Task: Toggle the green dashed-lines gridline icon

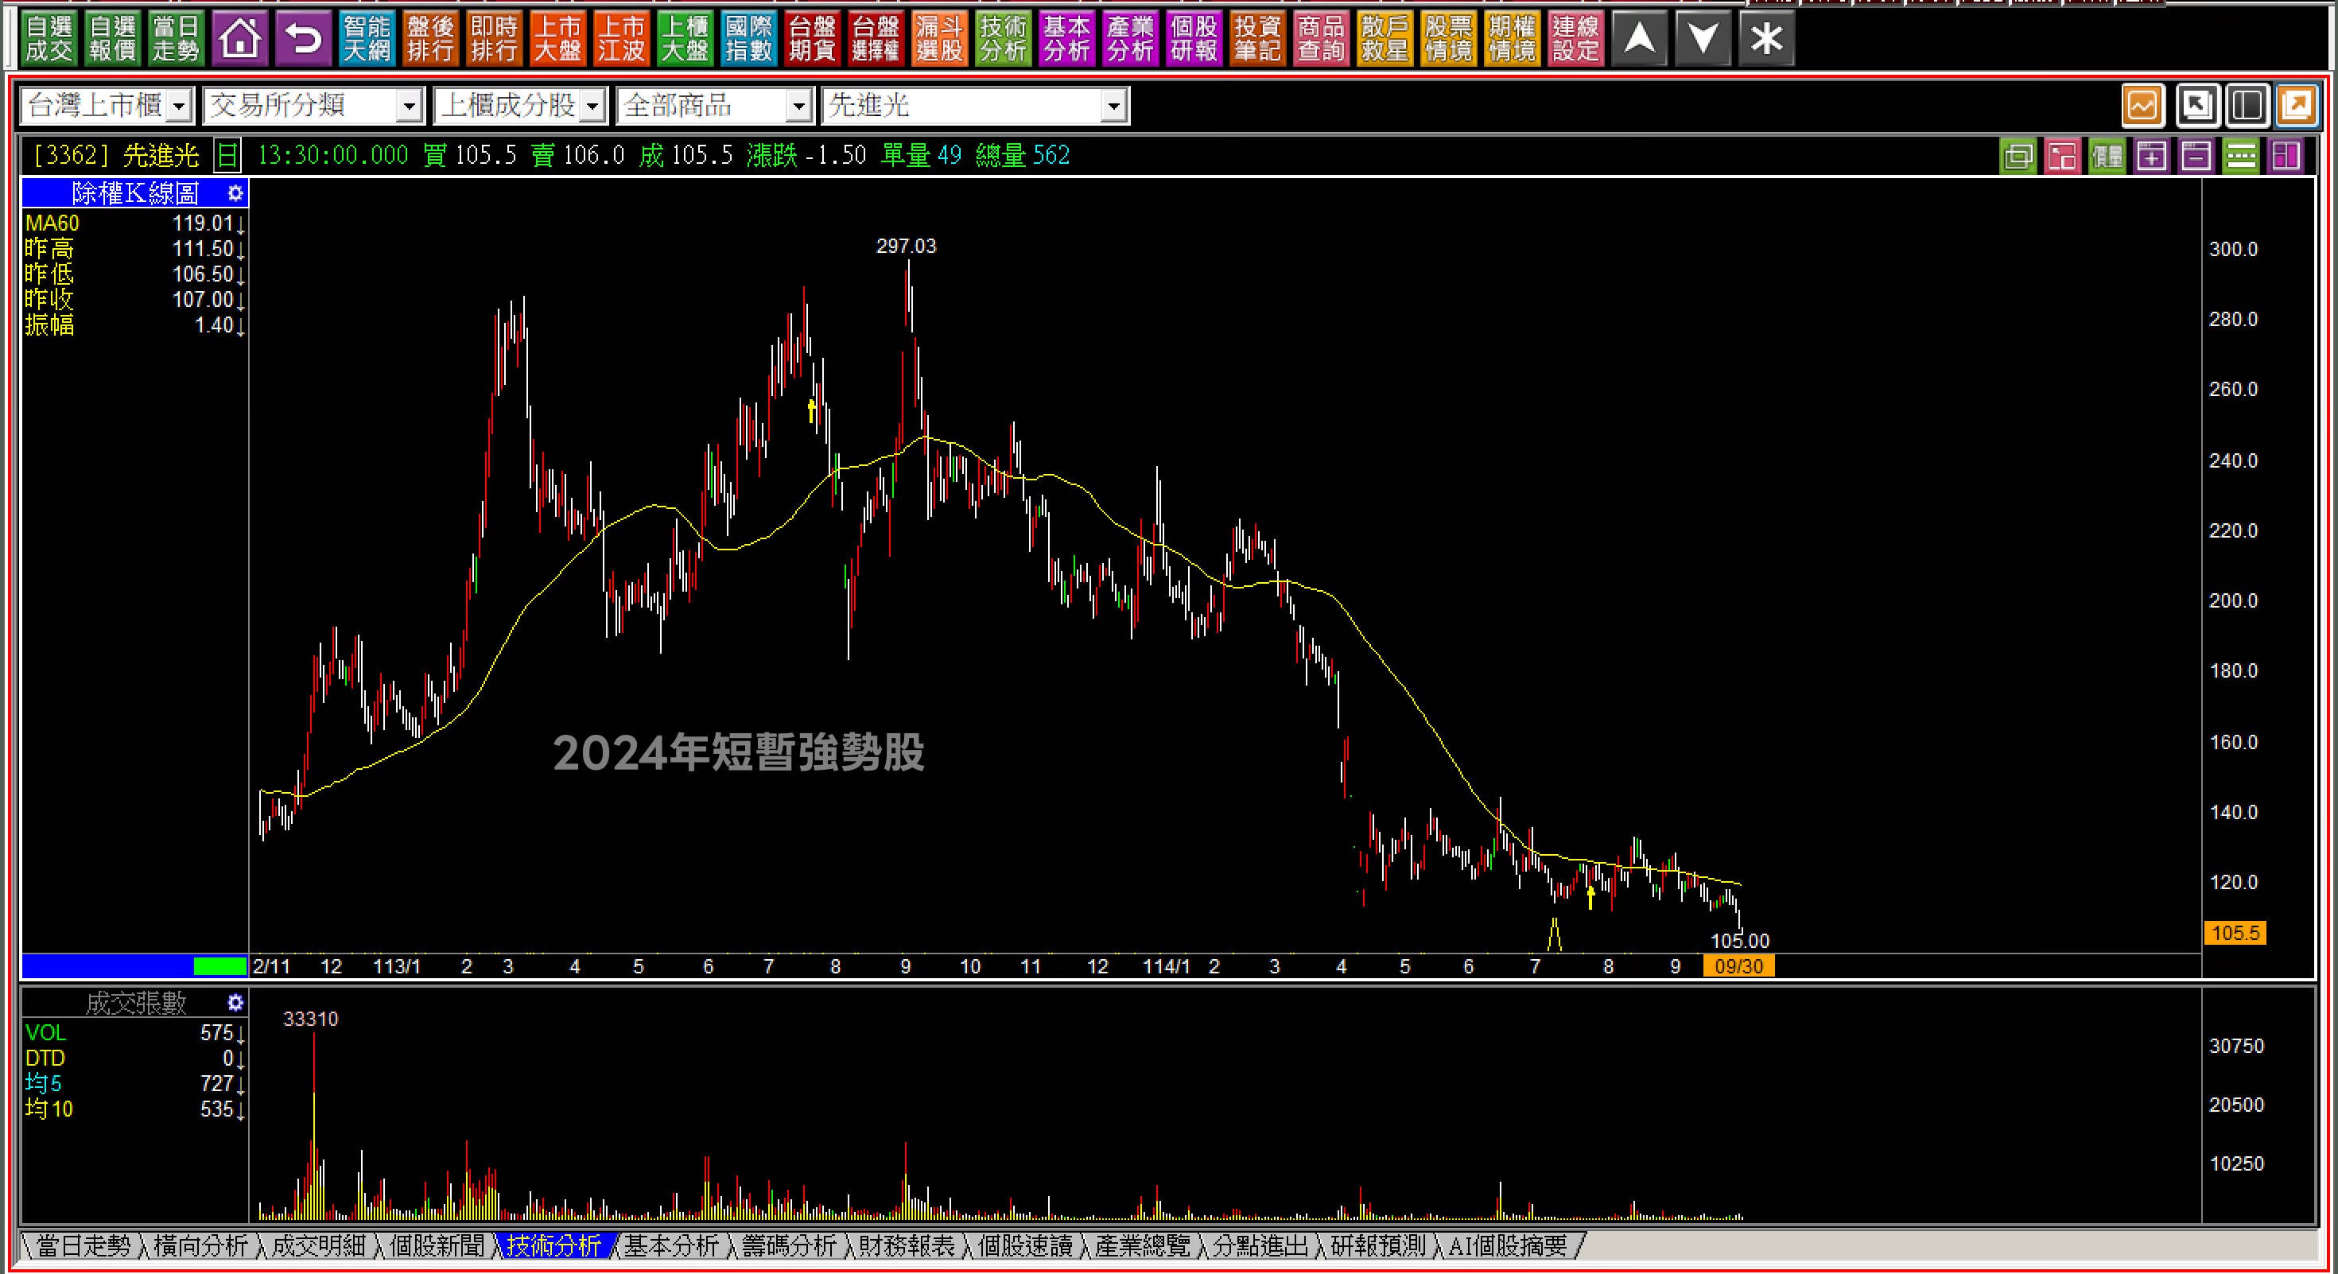Action: click(2240, 156)
